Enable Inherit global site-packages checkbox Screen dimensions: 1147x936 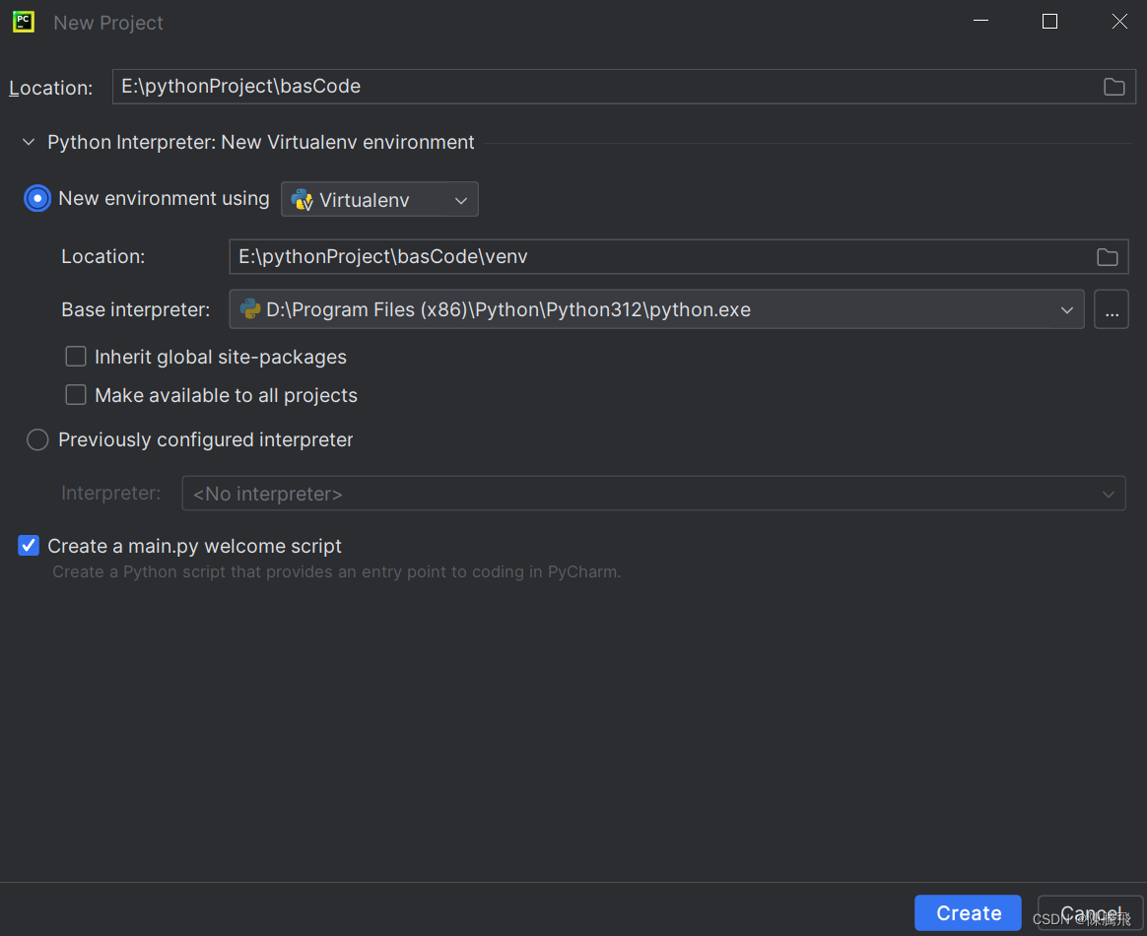click(76, 357)
